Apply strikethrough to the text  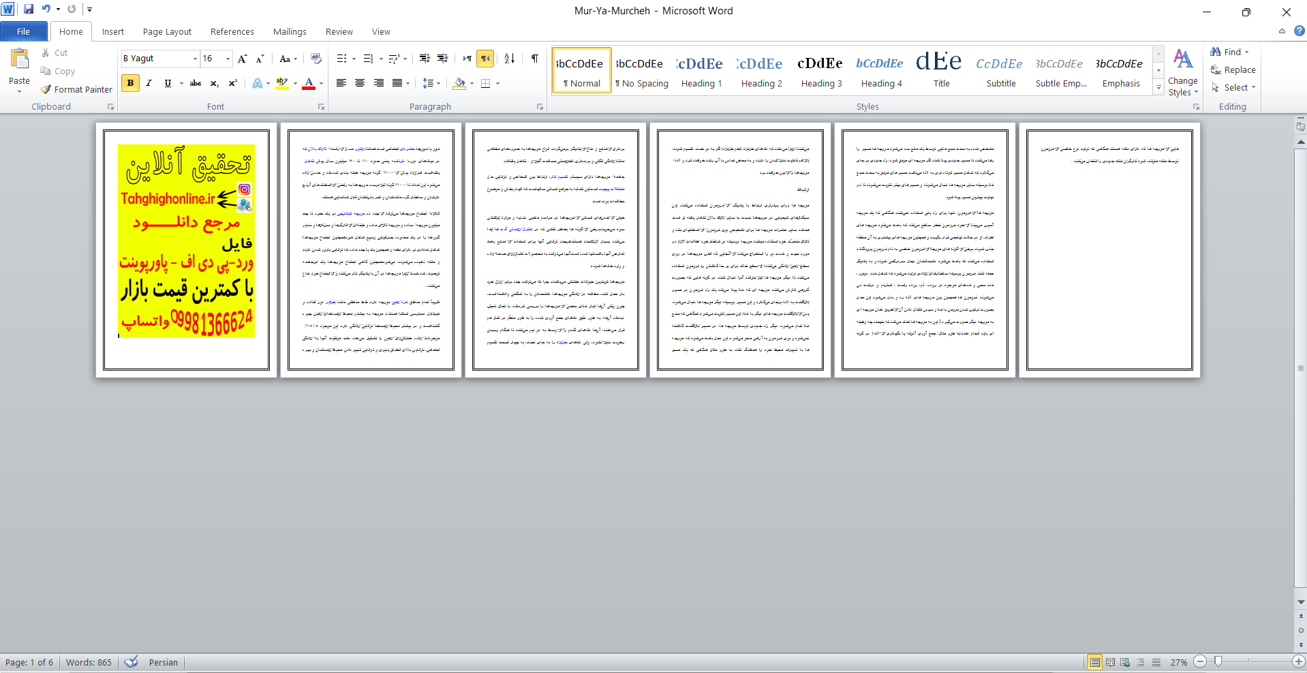pyautogui.click(x=196, y=83)
